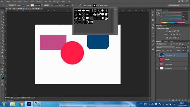
Task: Select the registered trademark symbol shape
Action: 87,22
